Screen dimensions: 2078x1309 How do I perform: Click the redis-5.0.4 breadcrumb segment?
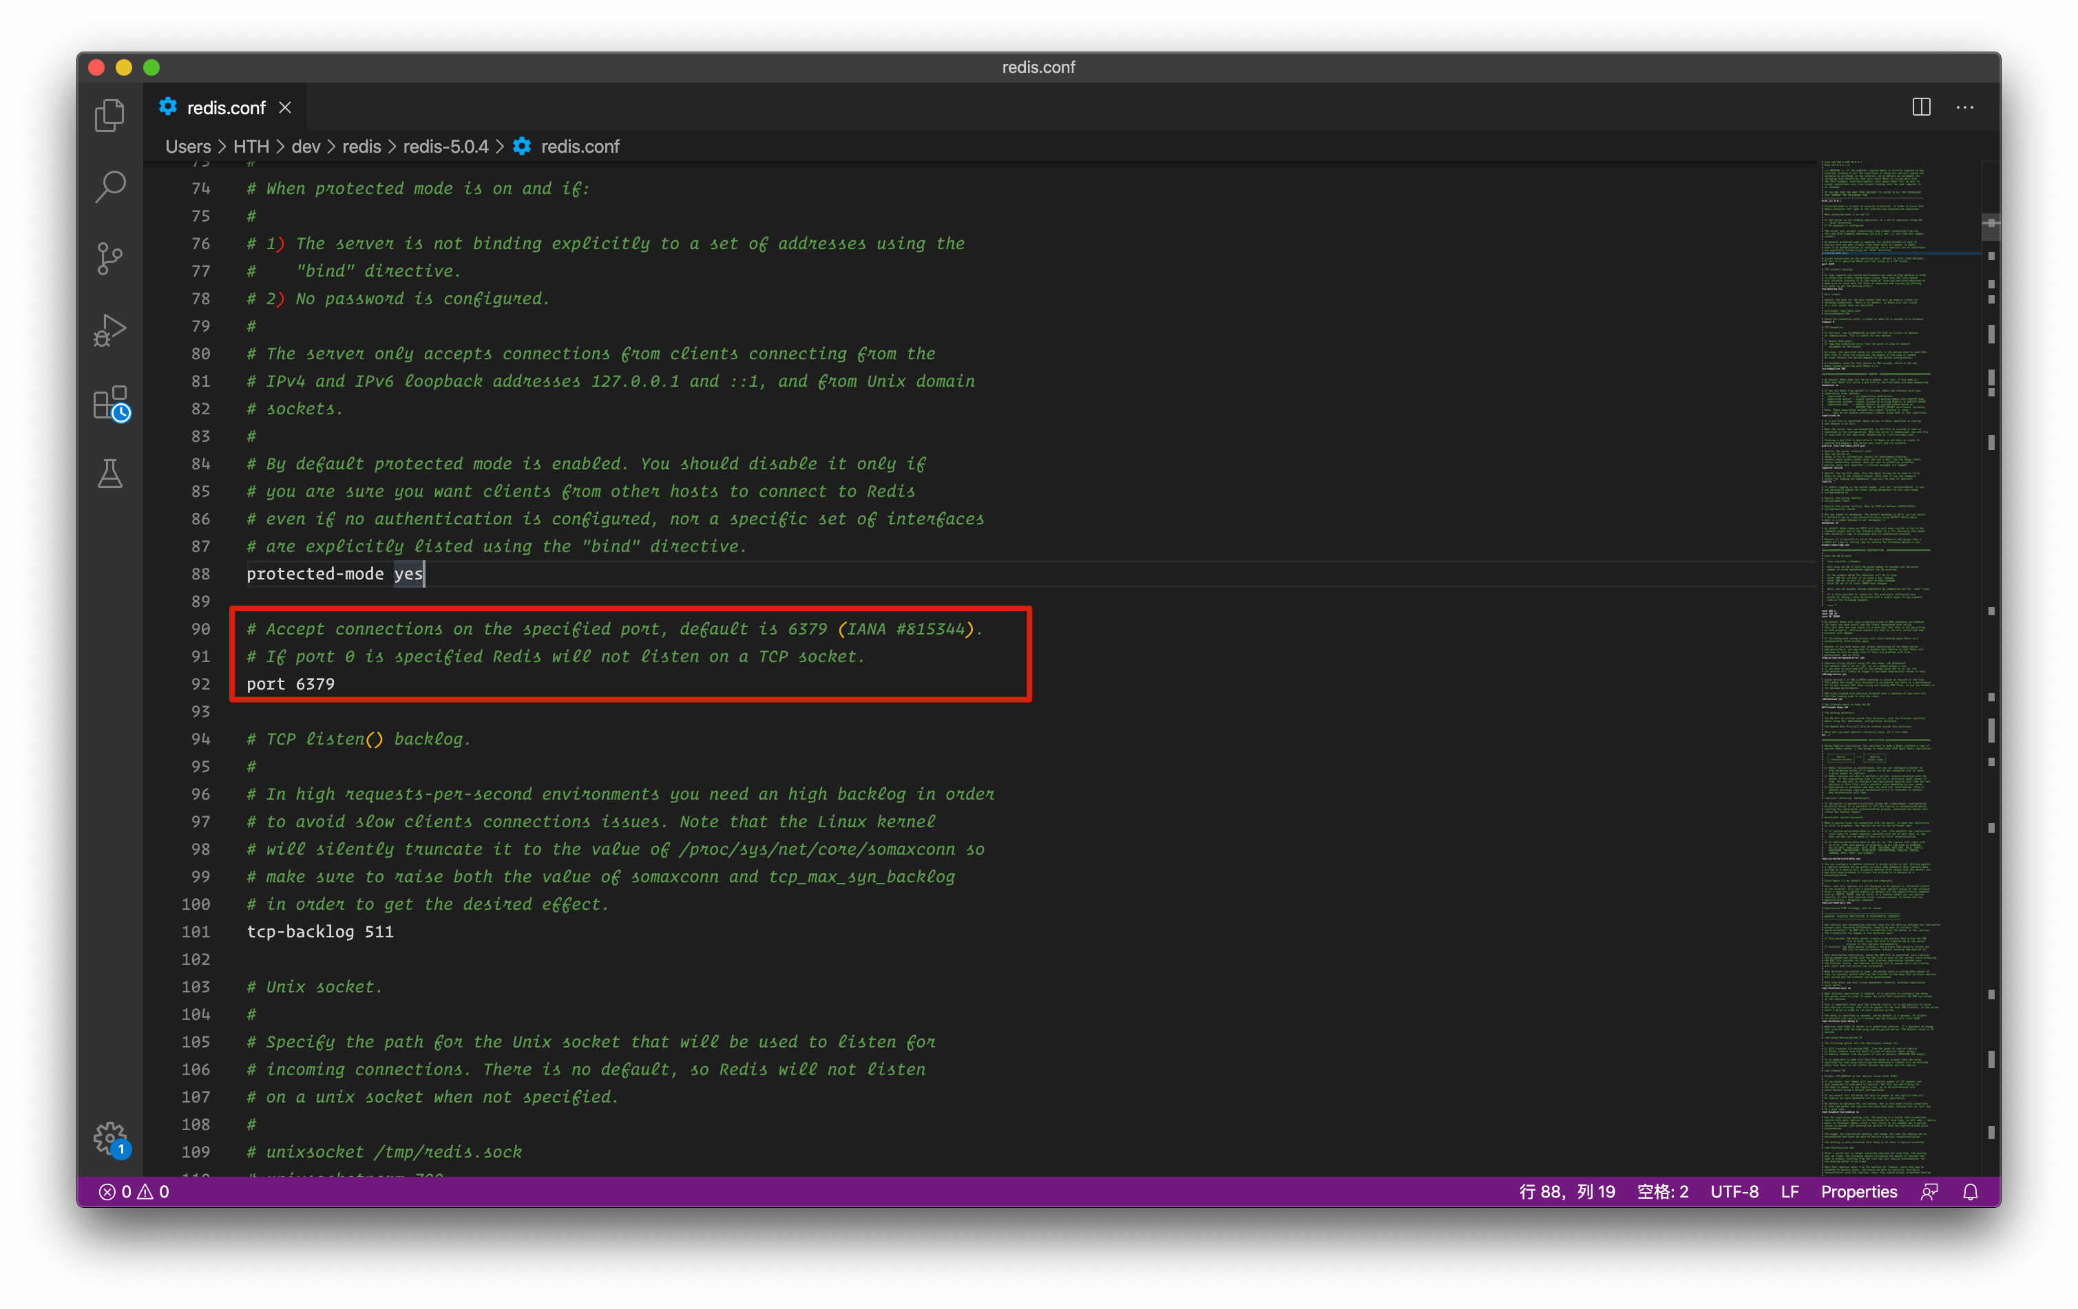click(x=445, y=147)
